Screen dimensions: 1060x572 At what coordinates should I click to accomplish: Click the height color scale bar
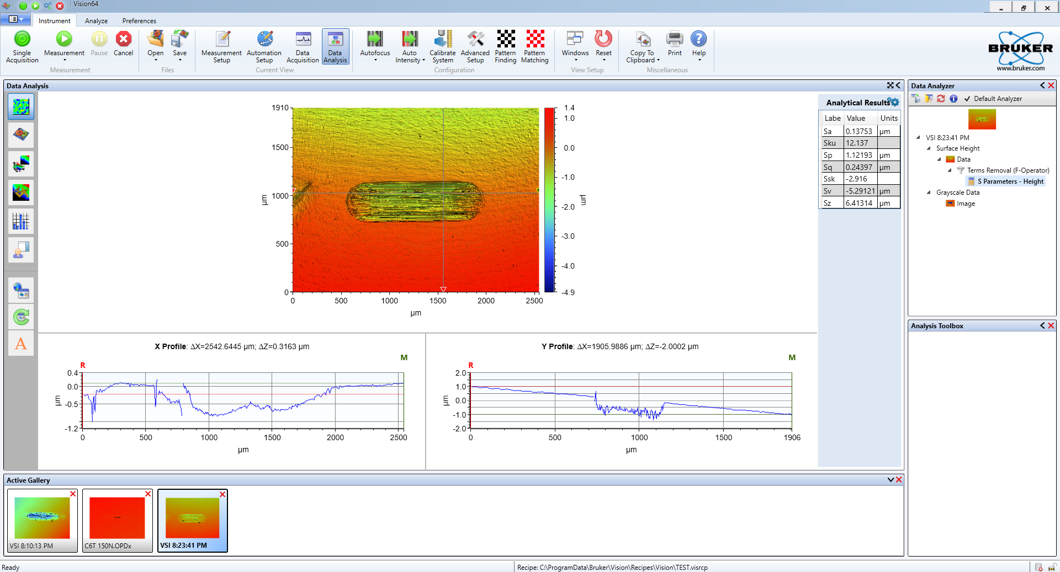[x=549, y=200]
